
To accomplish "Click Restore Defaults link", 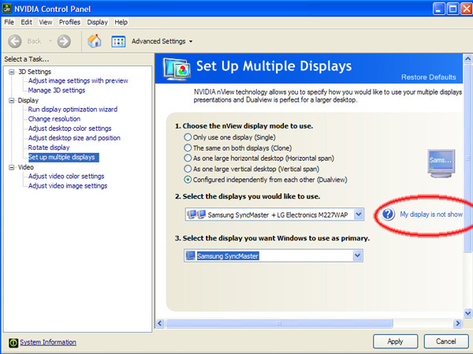I will [x=428, y=77].
